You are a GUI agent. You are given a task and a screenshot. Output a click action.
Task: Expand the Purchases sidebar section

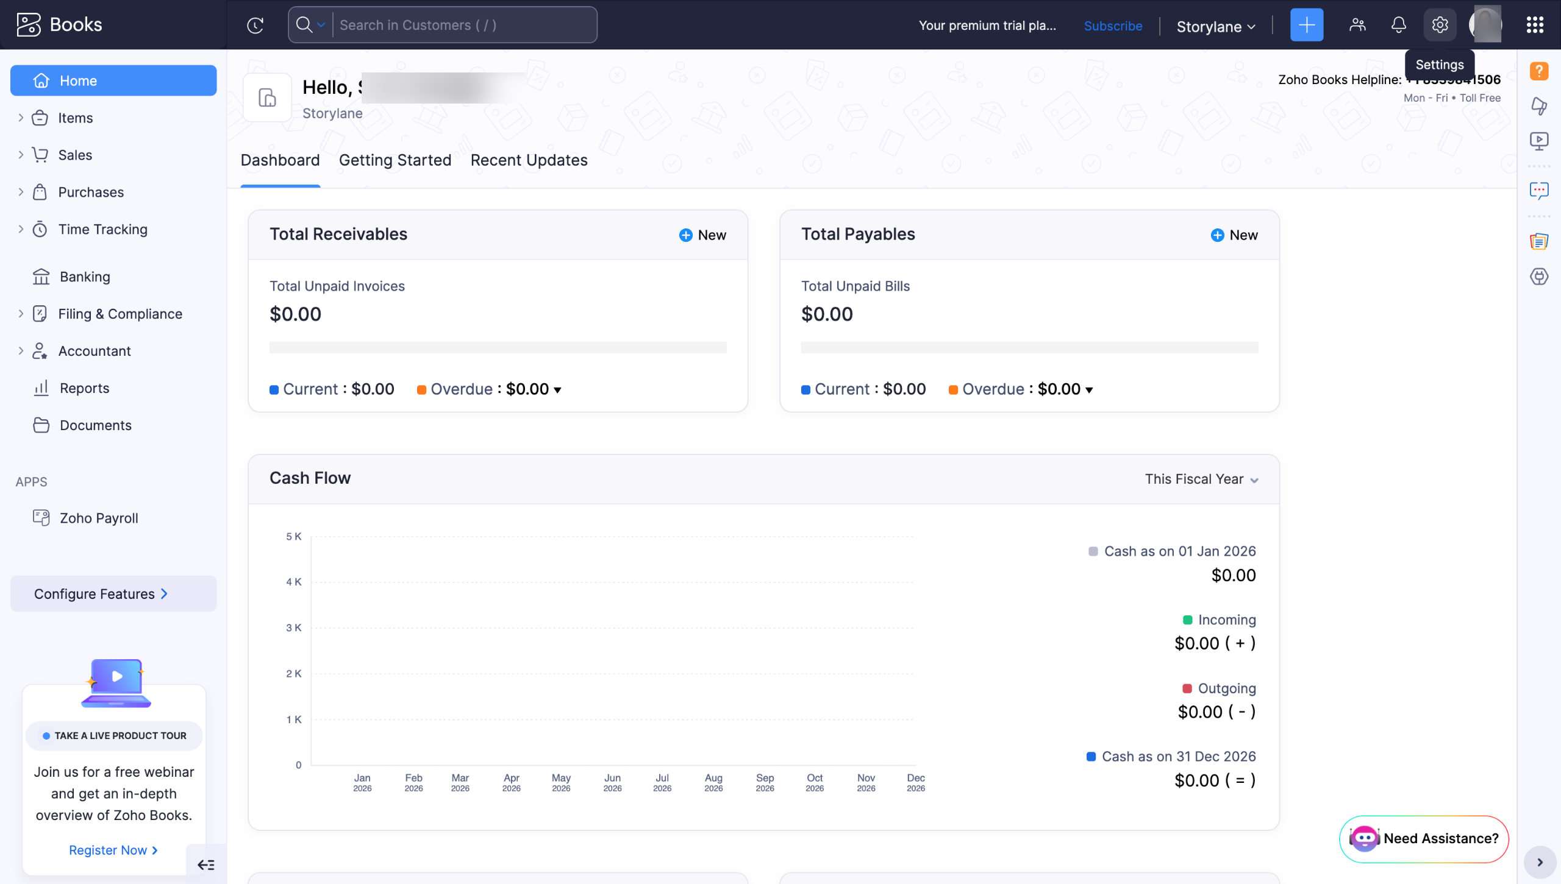(x=91, y=192)
